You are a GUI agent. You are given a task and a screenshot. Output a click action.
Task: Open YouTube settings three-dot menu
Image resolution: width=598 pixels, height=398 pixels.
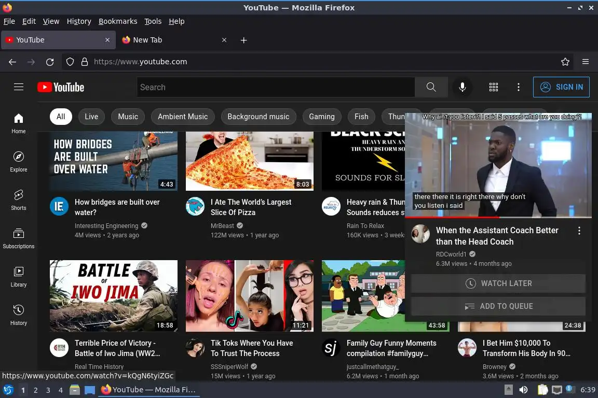(x=518, y=87)
